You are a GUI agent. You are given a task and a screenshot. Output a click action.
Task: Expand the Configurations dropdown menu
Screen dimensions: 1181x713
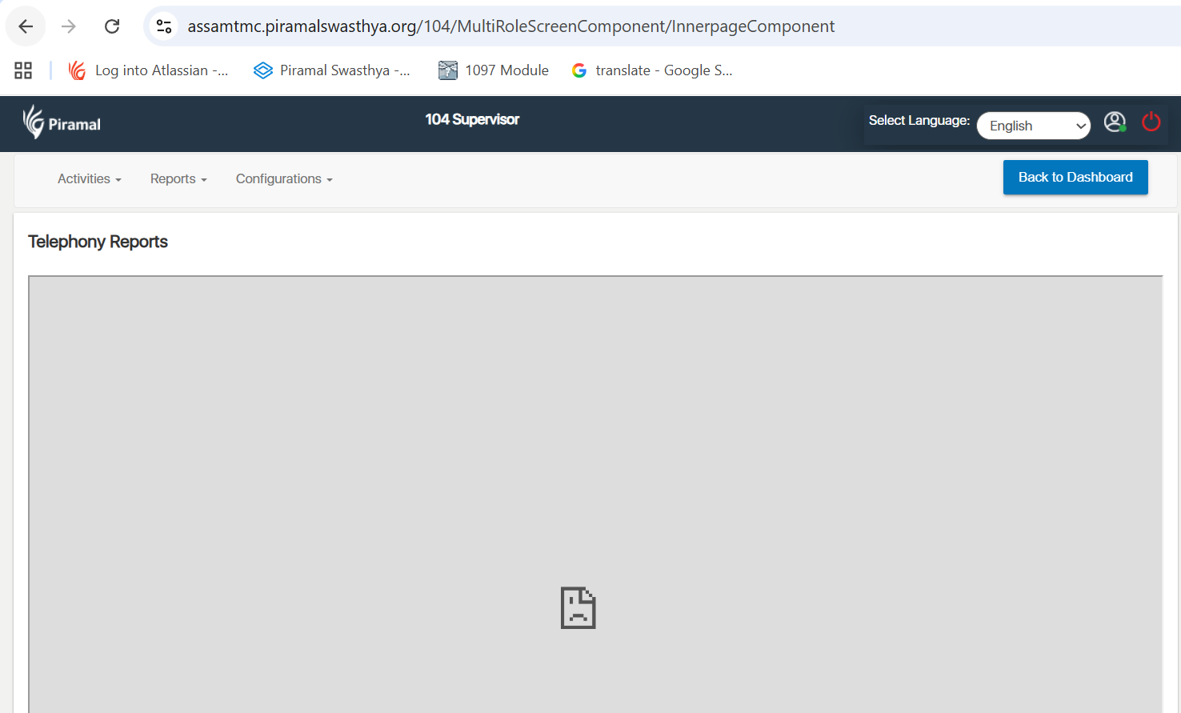coord(283,179)
